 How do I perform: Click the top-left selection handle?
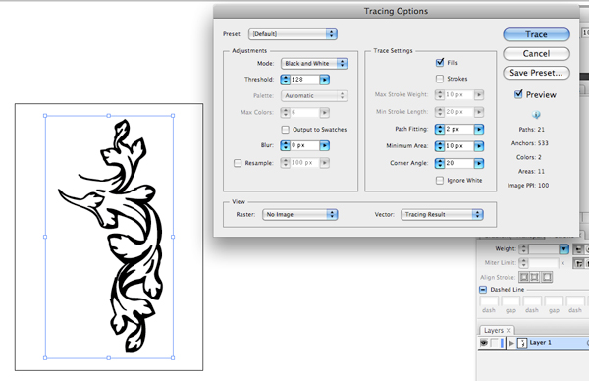pos(45,116)
